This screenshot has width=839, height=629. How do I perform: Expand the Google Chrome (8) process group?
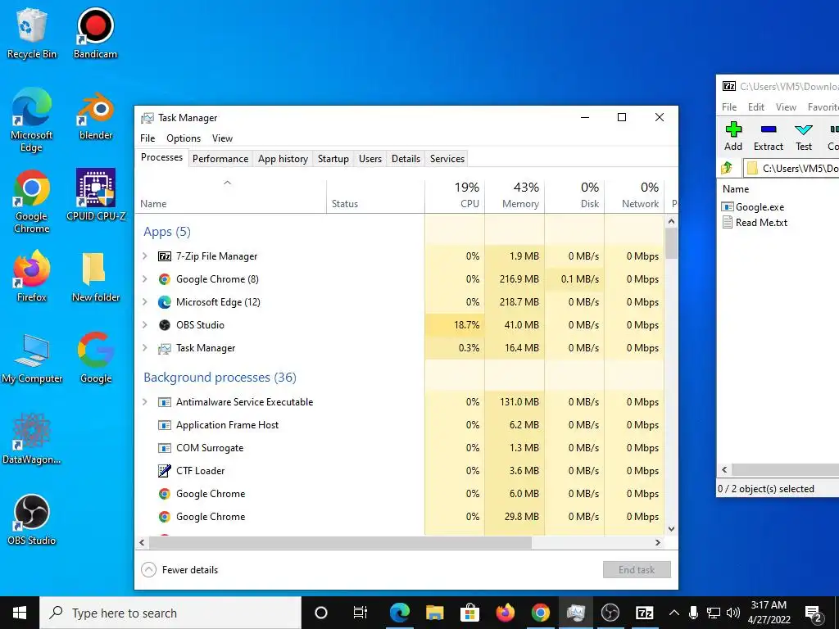(x=144, y=278)
